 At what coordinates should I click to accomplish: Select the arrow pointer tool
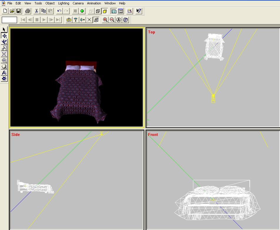[4, 30]
